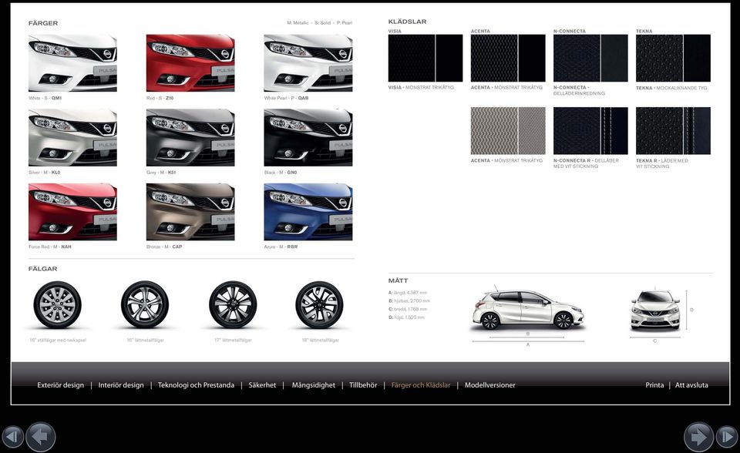Image resolution: width=740 pixels, height=453 pixels.
Task: Click the 'White - S - QM1' label
Action: (45, 98)
